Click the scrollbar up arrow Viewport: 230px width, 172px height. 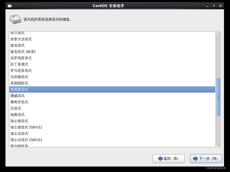[x=218, y=34]
